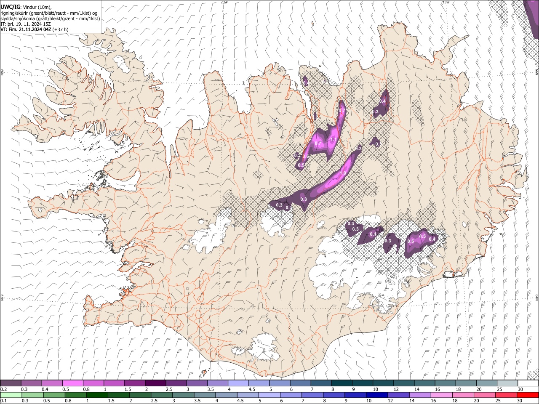
Task: Pick the light pink 16 swatch in lower legend row
Action: tap(441, 395)
